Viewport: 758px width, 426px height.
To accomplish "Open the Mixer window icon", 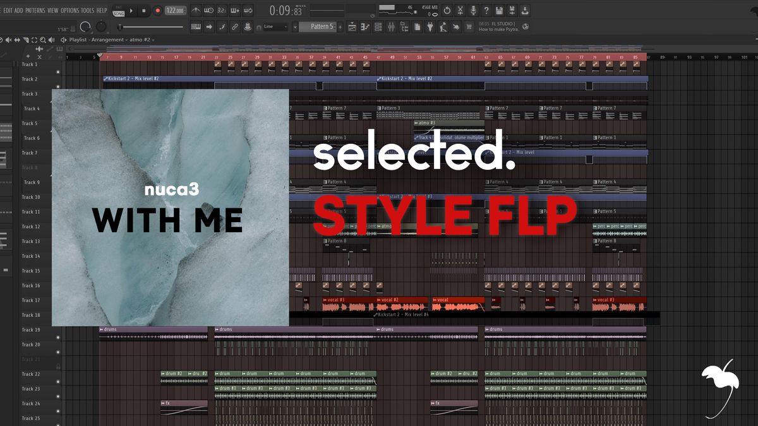I will tap(390, 27).
